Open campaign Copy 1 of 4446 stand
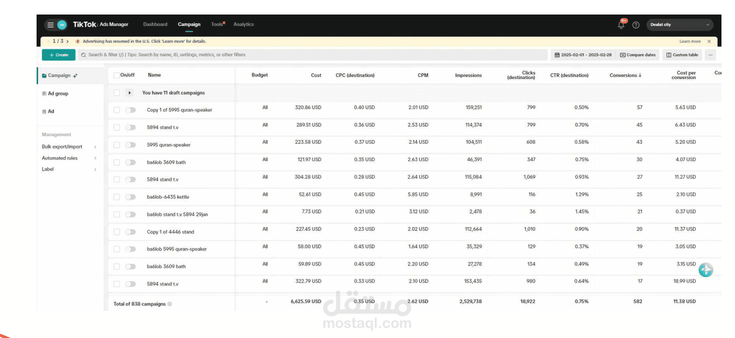The image size is (735, 338). (170, 232)
